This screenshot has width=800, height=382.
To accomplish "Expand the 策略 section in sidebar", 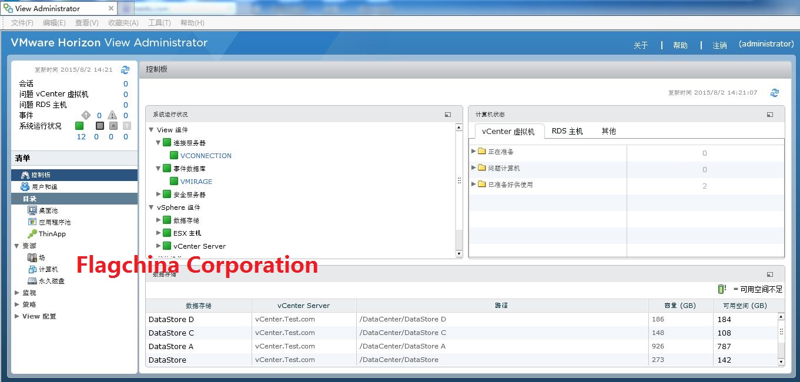I will tap(16, 304).
